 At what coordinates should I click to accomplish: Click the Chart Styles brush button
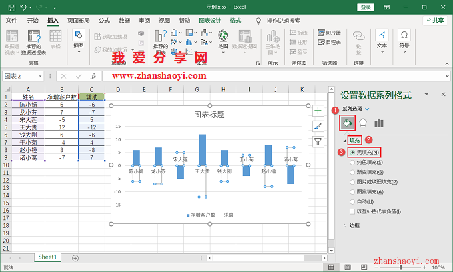[318, 126]
